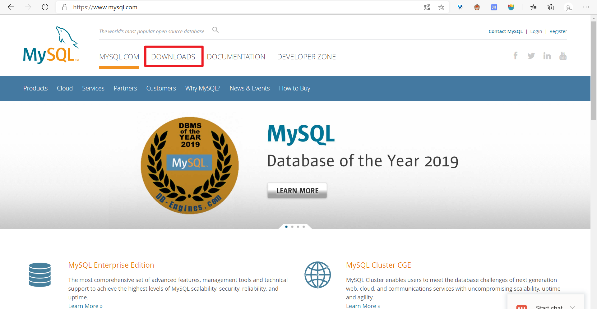The height and width of the screenshot is (309, 597).
Task: Open the Cloud menu
Action: (65, 88)
